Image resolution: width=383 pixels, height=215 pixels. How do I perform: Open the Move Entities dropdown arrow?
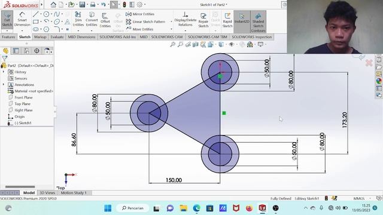[171, 29]
